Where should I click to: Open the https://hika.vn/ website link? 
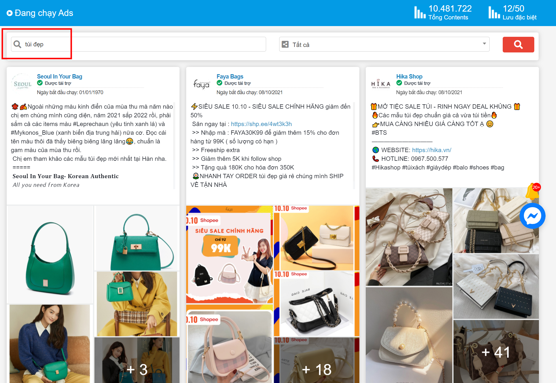[x=431, y=150]
